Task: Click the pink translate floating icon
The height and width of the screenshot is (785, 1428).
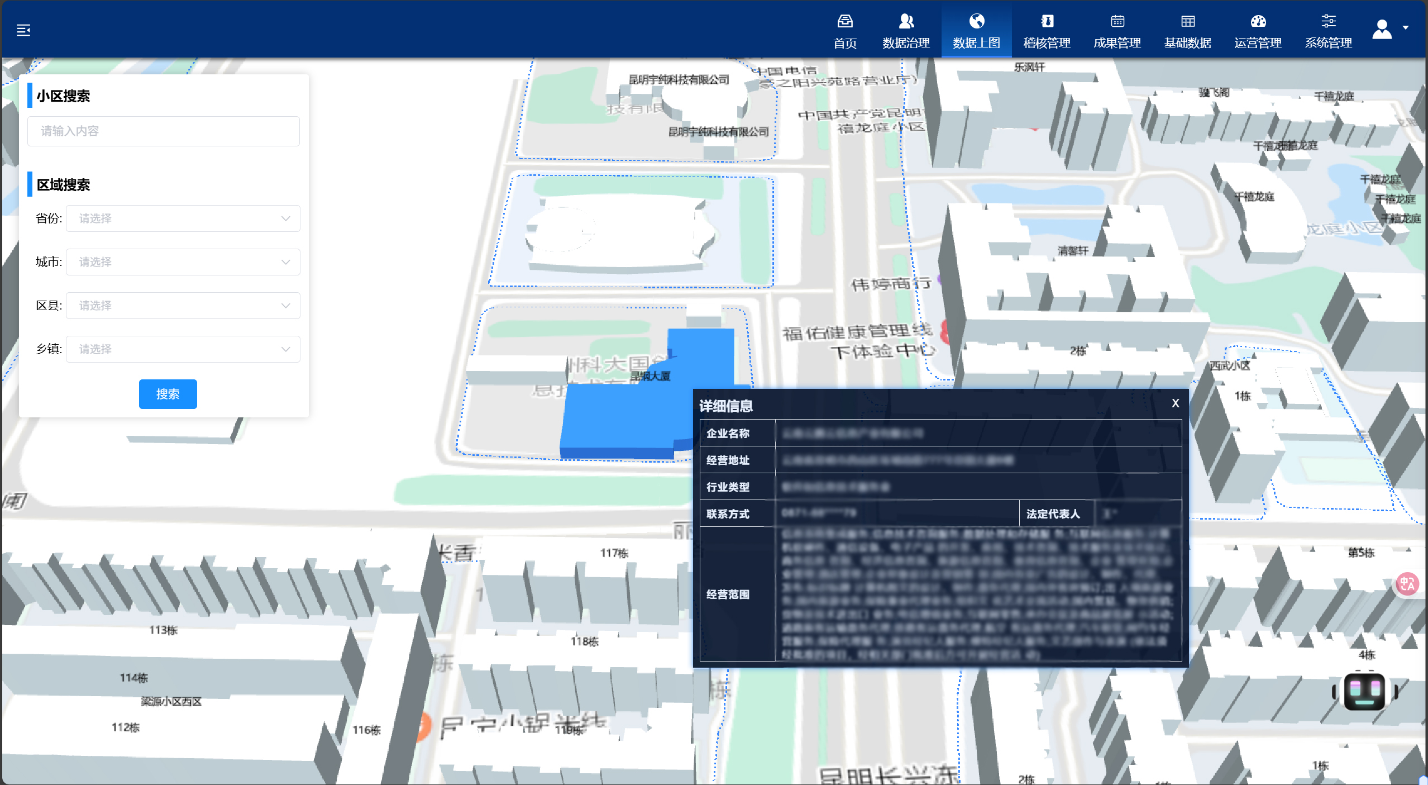Action: coord(1407,584)
